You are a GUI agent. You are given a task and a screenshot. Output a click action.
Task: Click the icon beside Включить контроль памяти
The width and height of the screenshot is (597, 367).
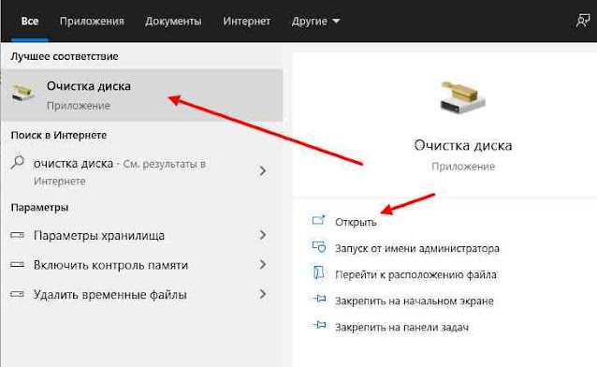coord(17,265)
